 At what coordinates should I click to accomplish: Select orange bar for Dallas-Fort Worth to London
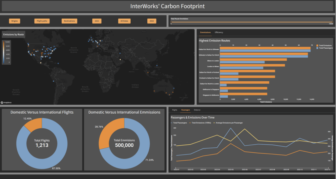(x=244, y=83)
